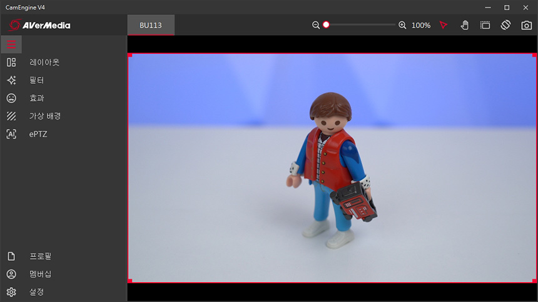Click the top-left red crop handle

[130, 55]
